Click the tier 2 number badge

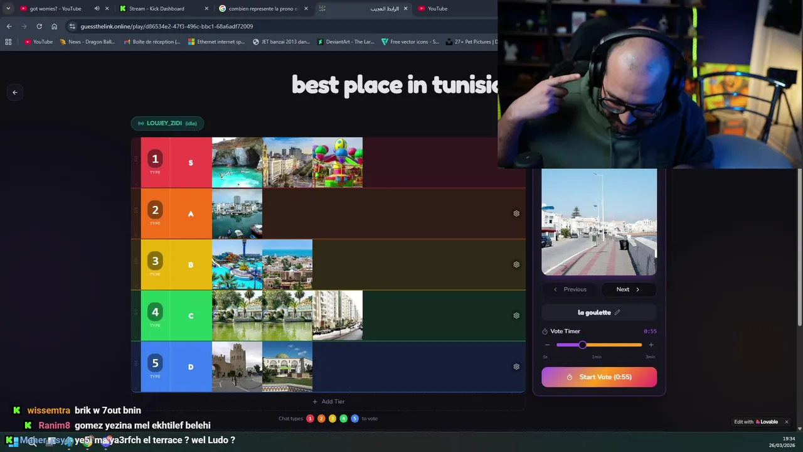point(155,210)
